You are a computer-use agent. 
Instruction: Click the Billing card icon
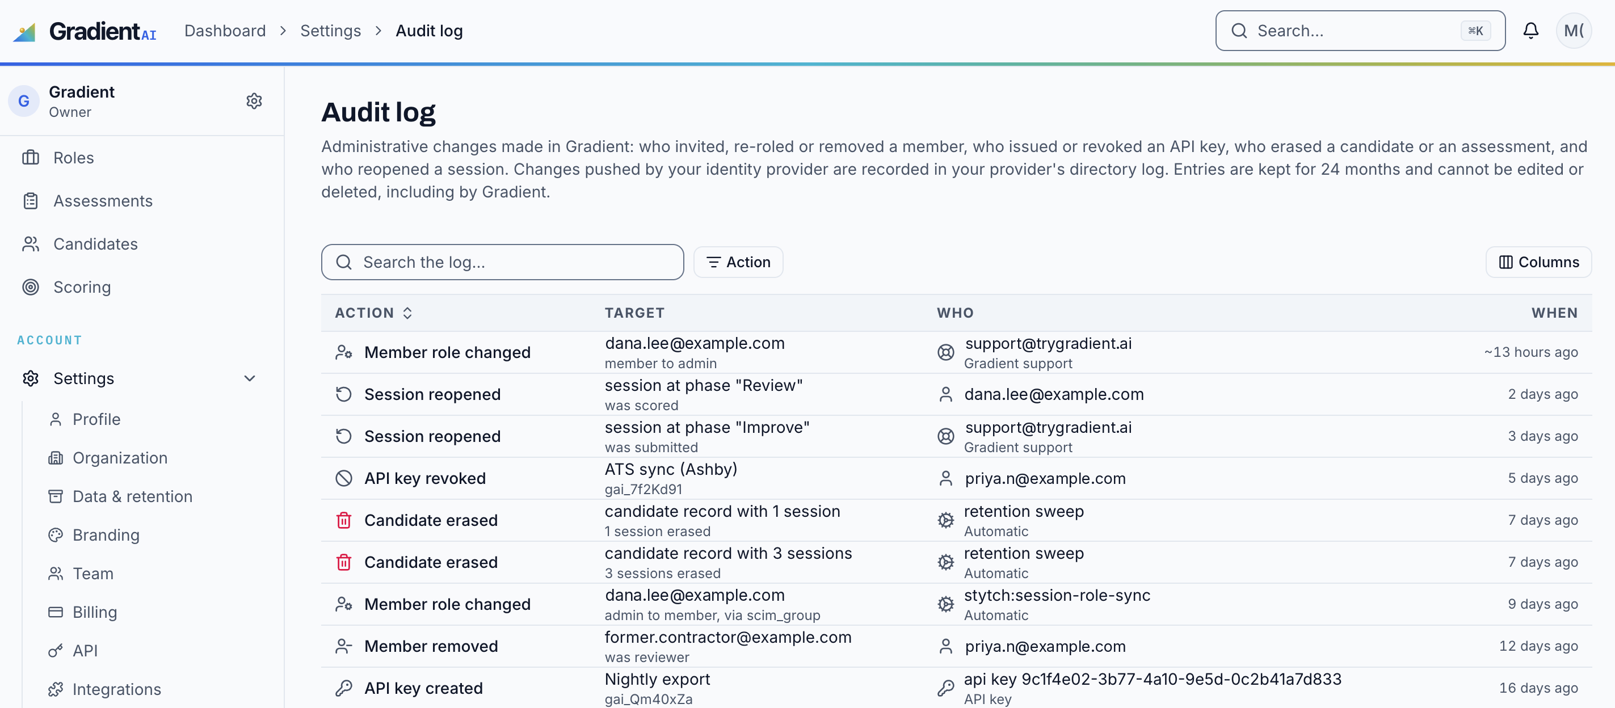[x=56, y=612]
